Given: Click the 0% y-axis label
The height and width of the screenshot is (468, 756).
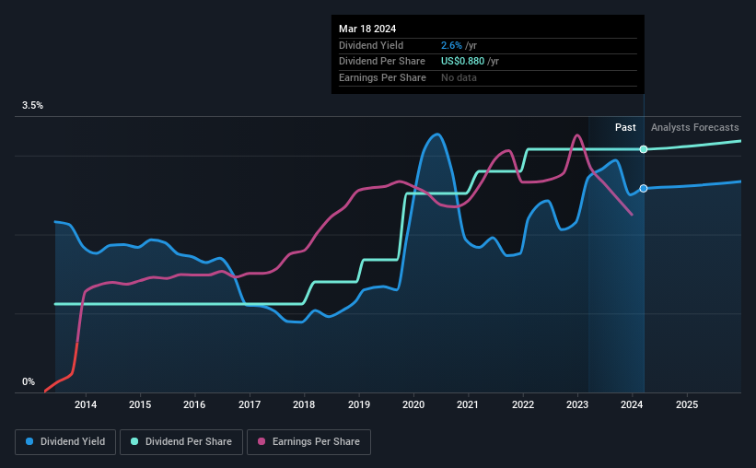Looking at the screenshot, I should (x=29, y=381).
